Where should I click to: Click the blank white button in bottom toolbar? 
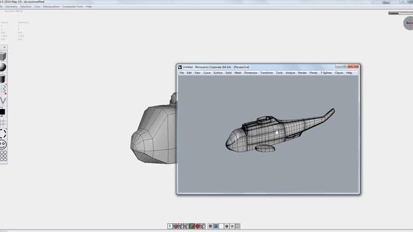pyautogui.click(x=221, y=226)
